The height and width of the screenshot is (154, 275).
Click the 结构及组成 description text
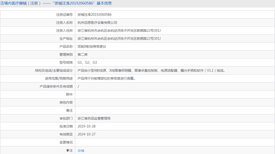(151, 71)
